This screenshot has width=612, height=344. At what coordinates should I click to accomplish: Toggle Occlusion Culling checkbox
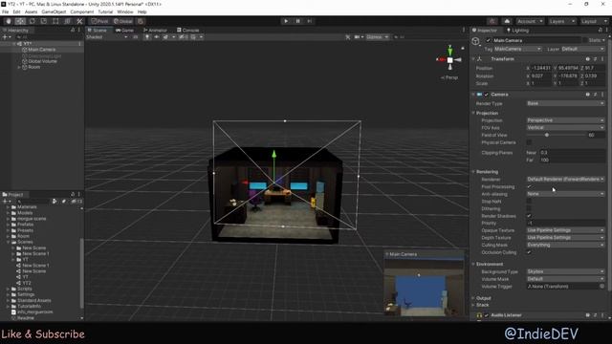pyautogui.click(x=529, y=252)
